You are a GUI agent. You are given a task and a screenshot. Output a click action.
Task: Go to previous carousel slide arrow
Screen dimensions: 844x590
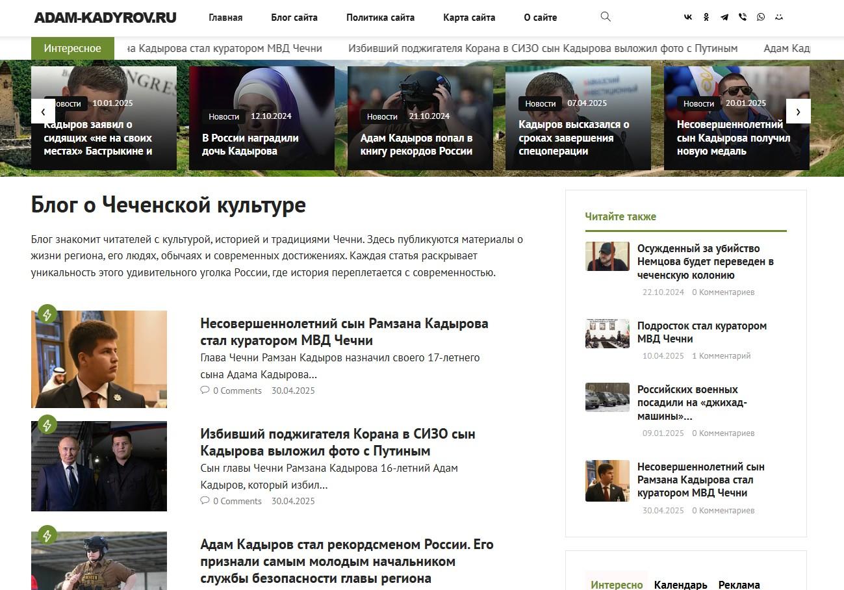44,111
